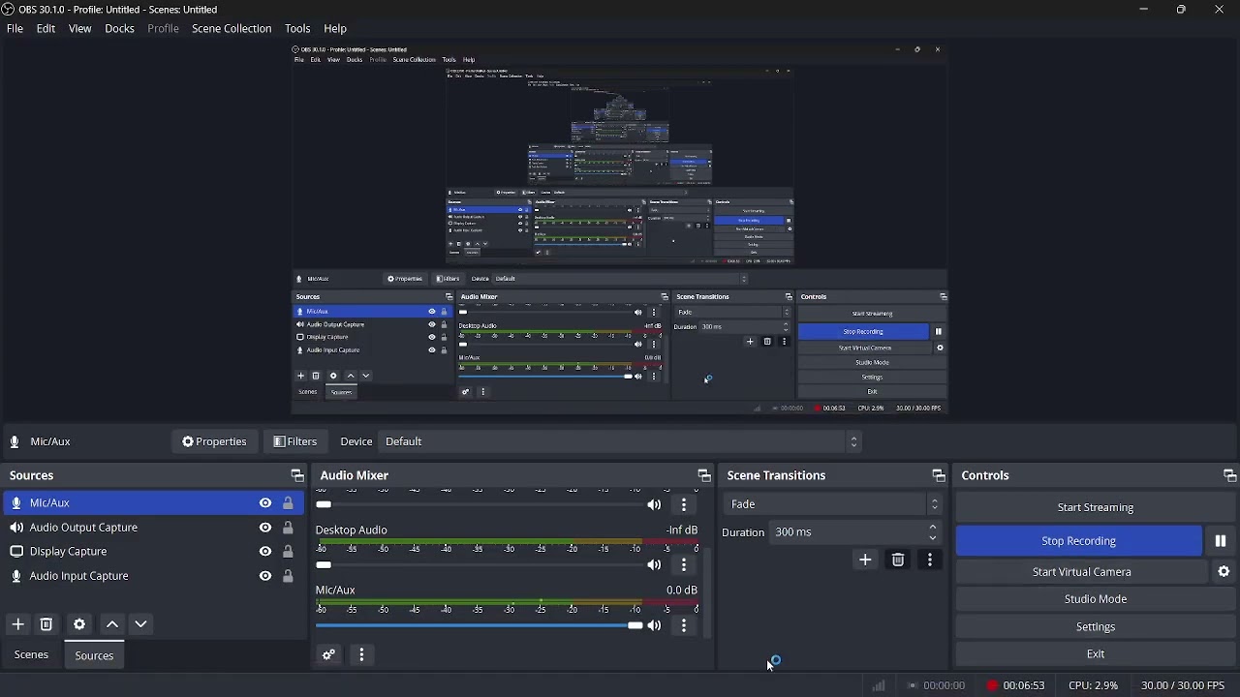Toggle visibility of Mic/Aux source
Viewport: 1240px width, 697px height.
click(x=265, y=504)
